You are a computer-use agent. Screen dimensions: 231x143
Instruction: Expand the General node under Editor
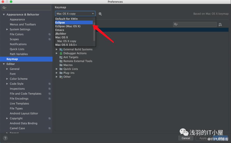pos(7,69)
